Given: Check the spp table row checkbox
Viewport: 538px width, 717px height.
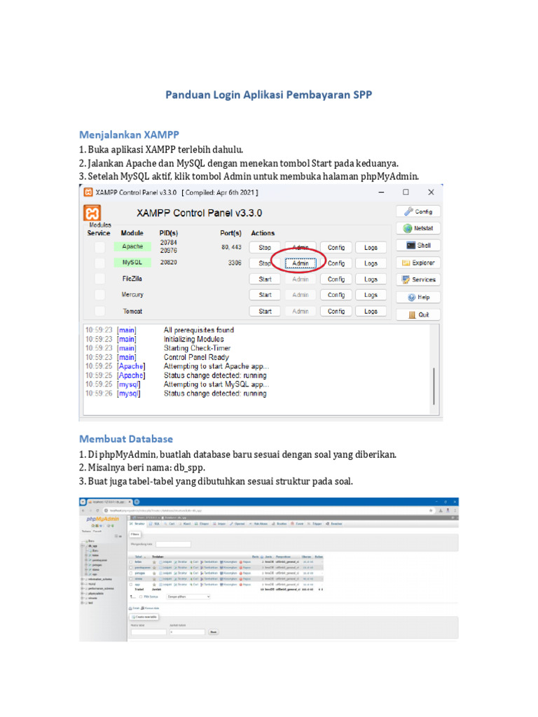Looking at the screenshot, I should pyautogui.click(x=131, y=585).
